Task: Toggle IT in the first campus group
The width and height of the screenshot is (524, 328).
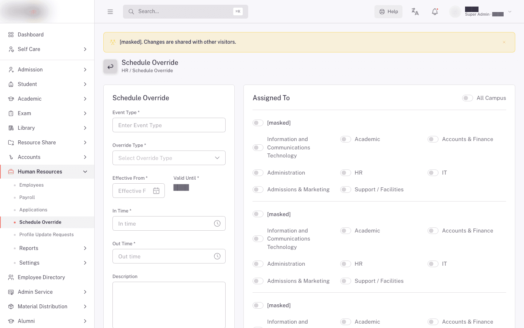Action: click(433, 173)
